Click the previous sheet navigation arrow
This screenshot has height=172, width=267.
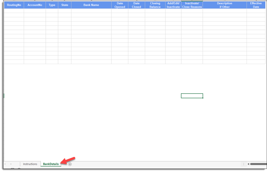click(5, 164)
